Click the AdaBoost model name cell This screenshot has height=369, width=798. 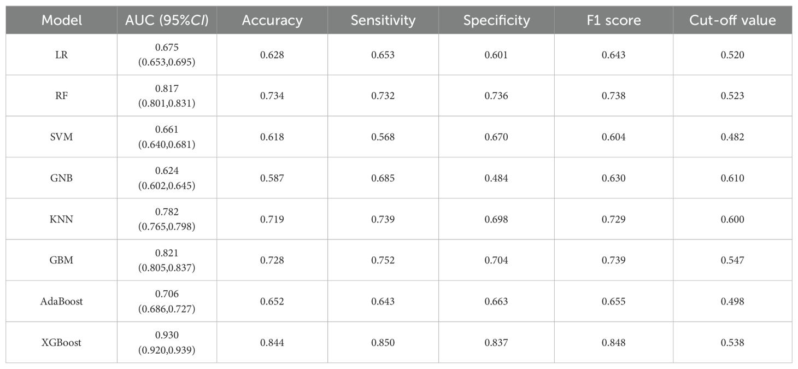point(62,301)
